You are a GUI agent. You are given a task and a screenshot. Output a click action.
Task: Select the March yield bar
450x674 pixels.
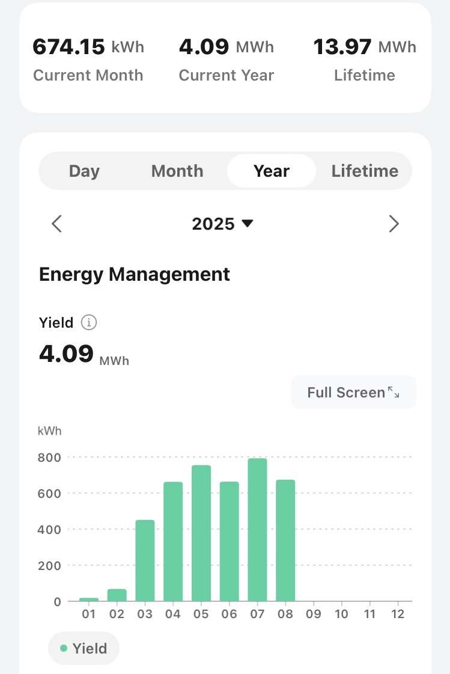(145, 560)
